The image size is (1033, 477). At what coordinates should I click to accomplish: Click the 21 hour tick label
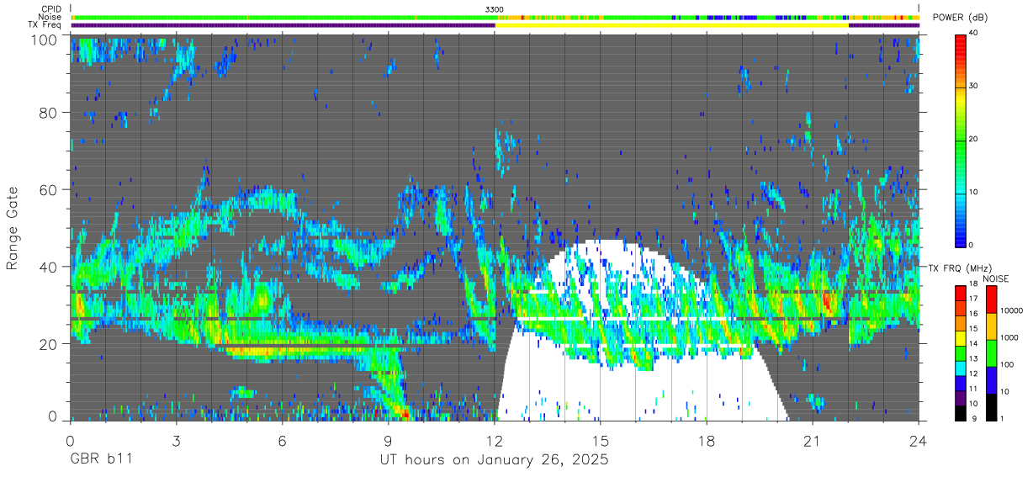[812, 441]
